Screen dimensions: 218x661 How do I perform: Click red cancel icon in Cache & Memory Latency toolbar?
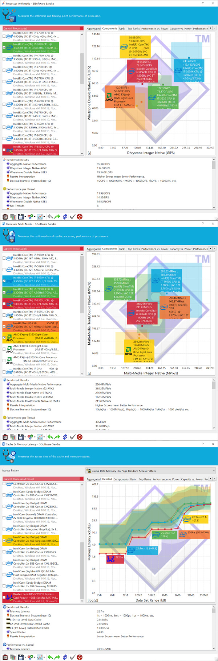(x=80, y=657)
